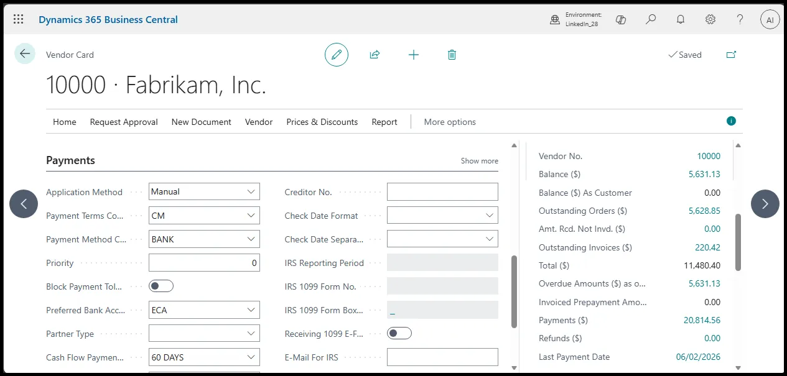Collapse the Payments section heading

tap(70, 160)
